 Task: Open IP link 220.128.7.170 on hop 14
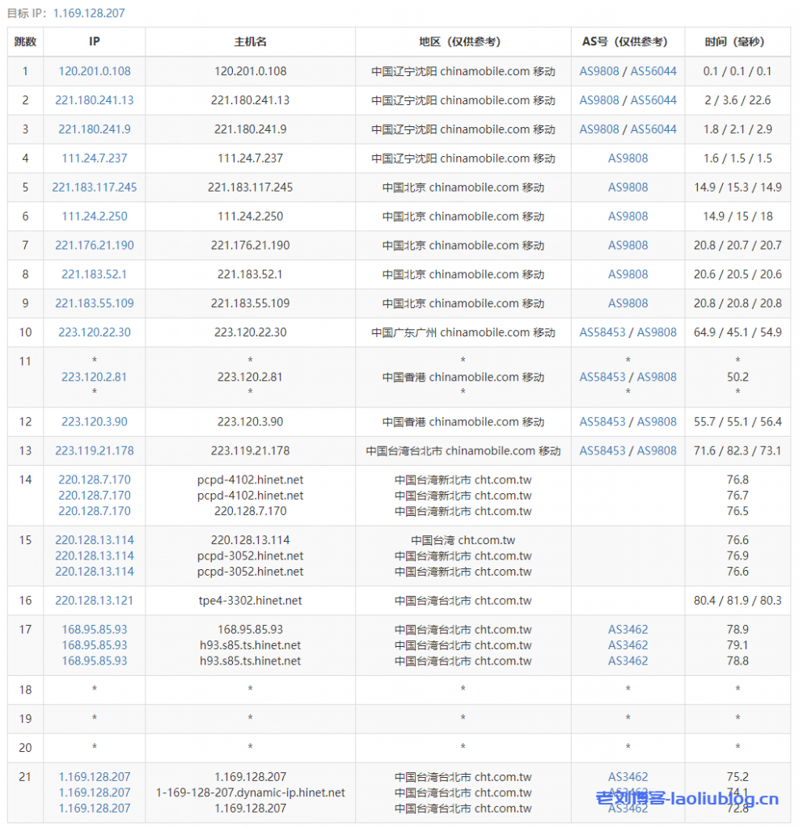click(93, 479)
